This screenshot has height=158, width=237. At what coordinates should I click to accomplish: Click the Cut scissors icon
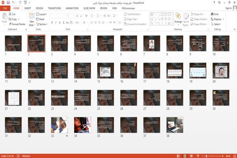(x=10, y=14)
